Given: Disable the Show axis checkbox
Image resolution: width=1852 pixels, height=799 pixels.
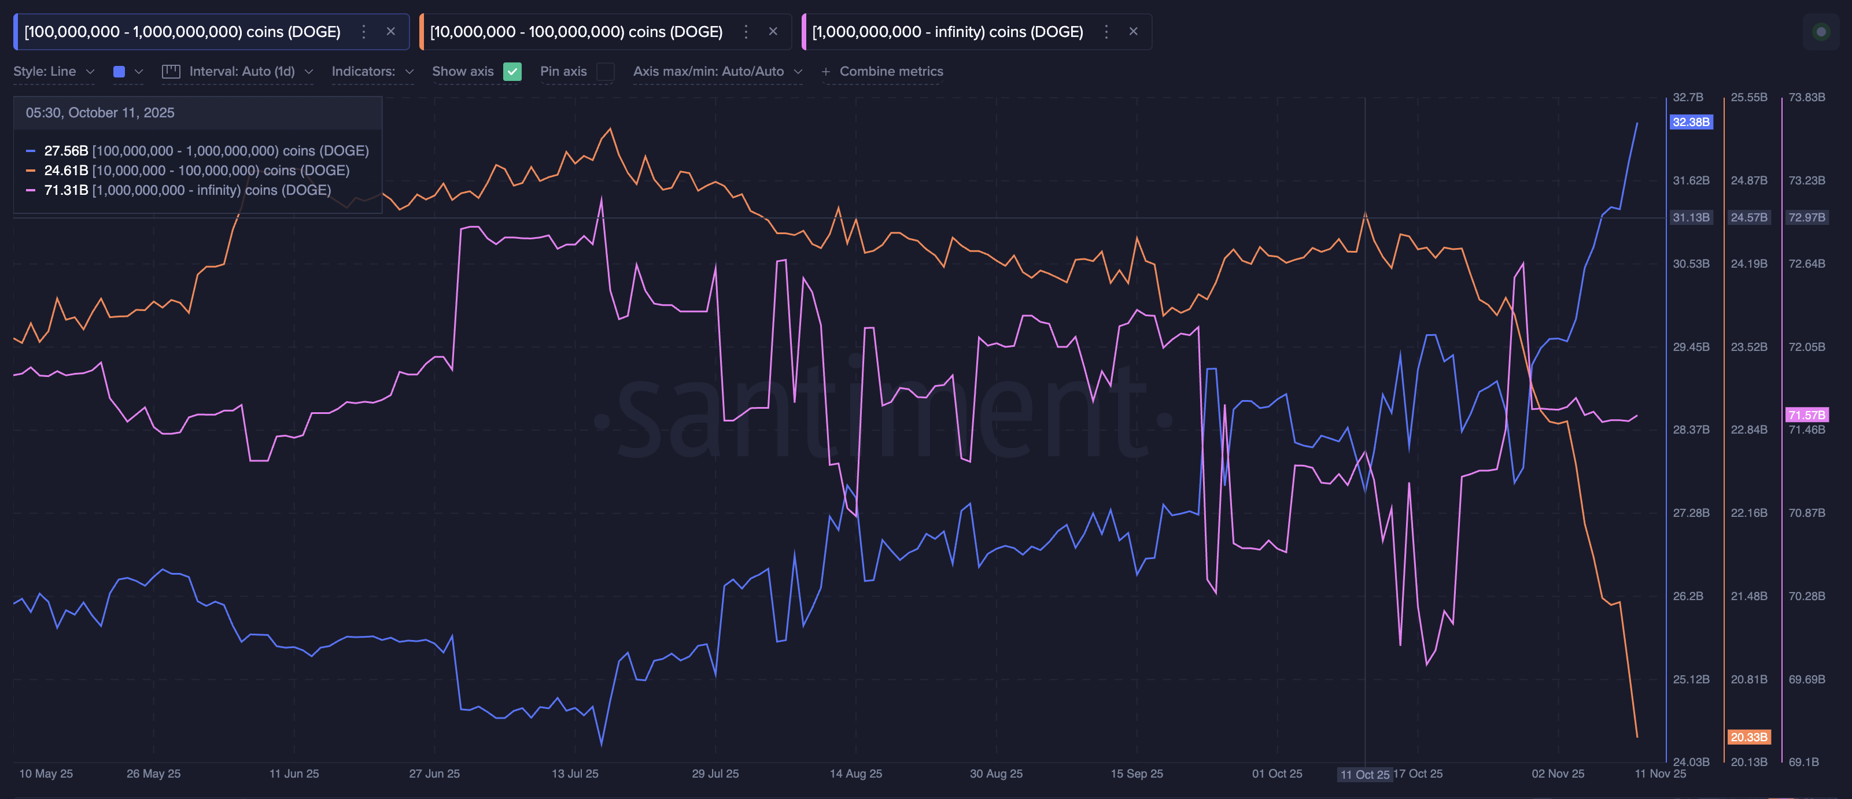Looking at the screenshot, I should pos(512,72).
